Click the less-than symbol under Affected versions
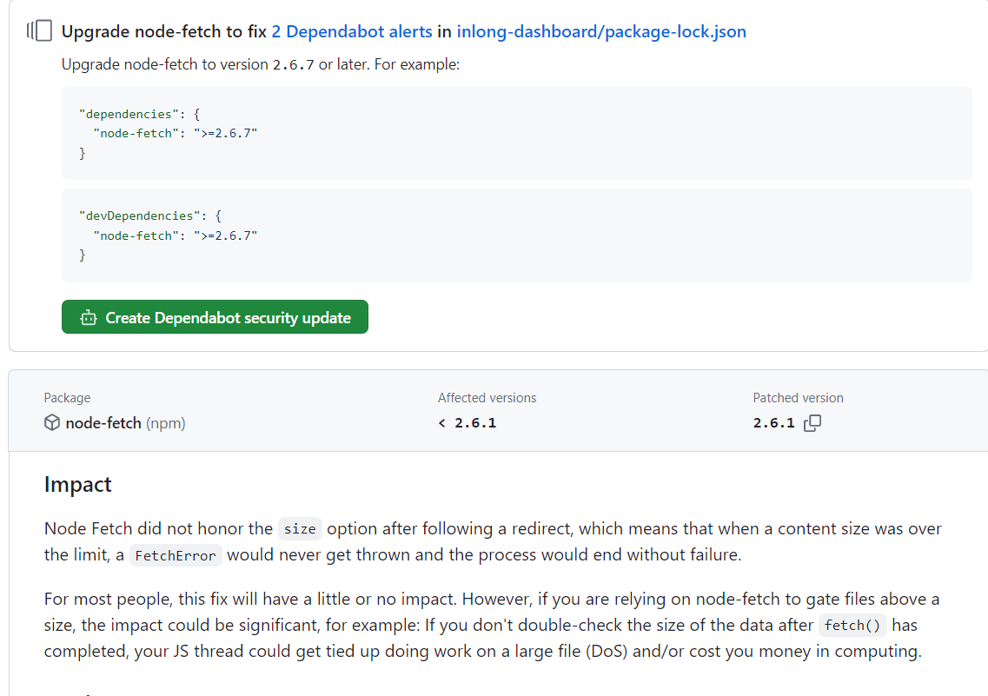988x696 pixels. 441,423
